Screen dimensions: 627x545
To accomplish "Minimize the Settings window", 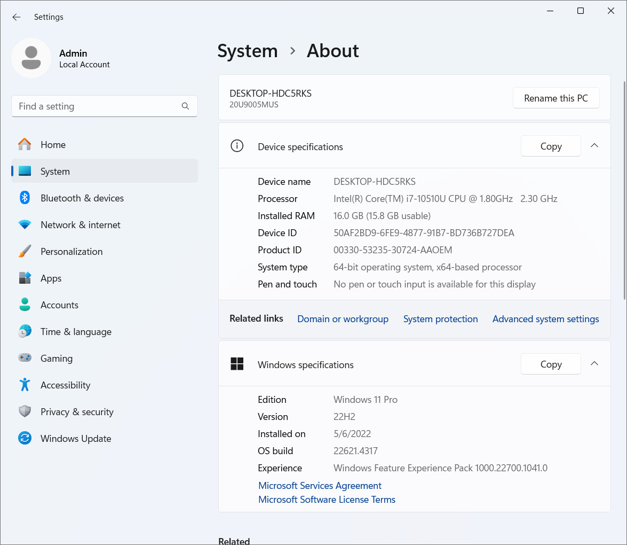I will (550, 11).
